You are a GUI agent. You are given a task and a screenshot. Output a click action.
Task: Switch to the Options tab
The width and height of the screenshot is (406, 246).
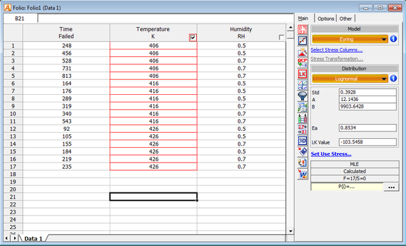[325, 19]
